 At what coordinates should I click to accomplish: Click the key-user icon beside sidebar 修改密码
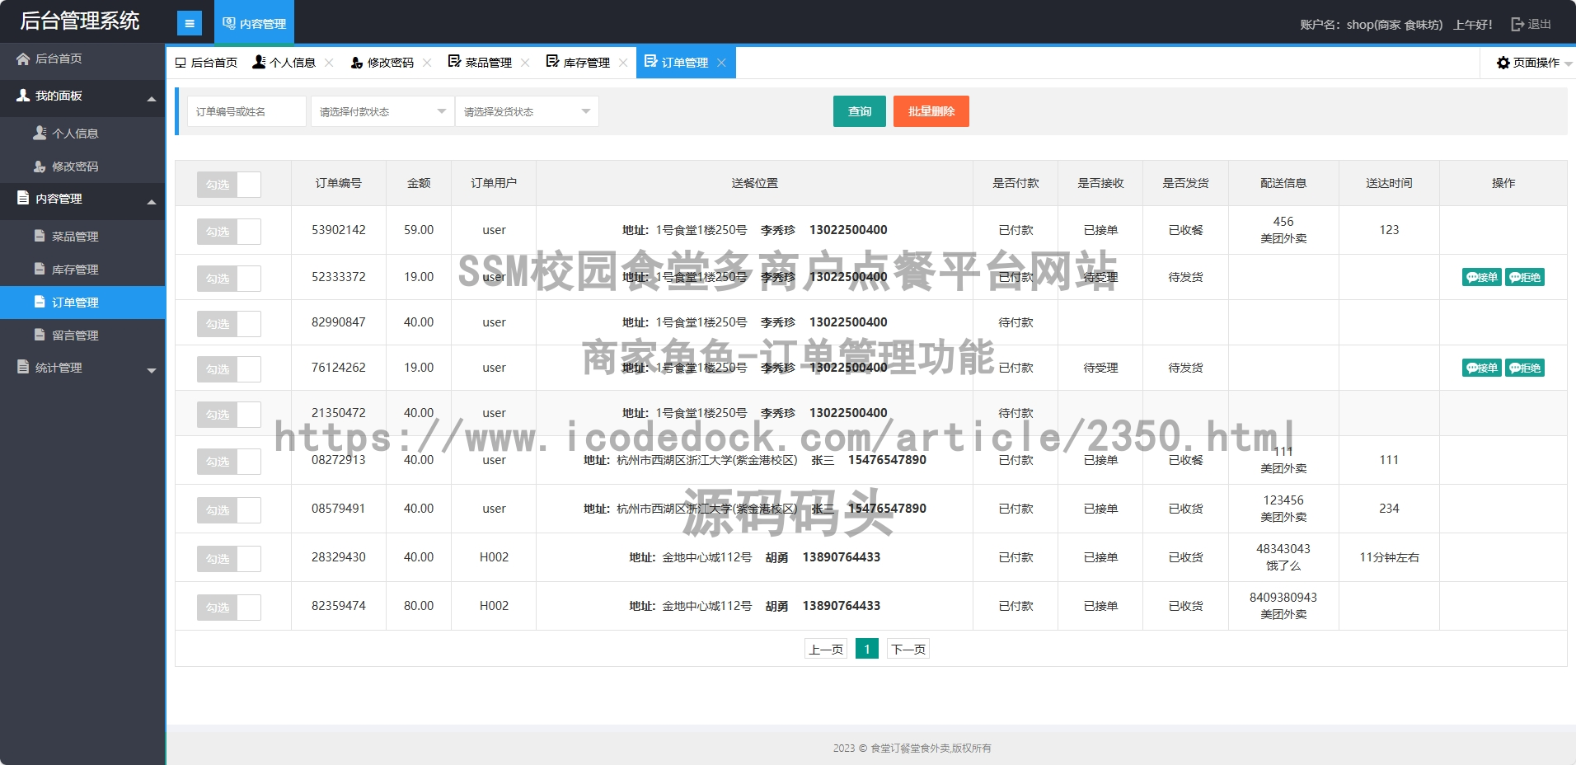pos(40,166)
